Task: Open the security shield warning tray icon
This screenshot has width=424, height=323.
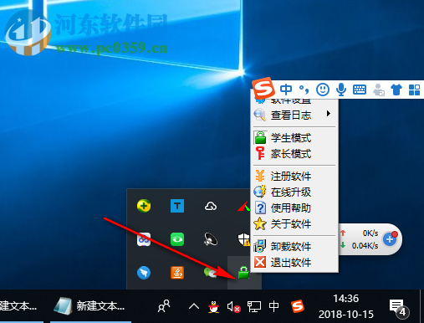Action: pos(243,239)
